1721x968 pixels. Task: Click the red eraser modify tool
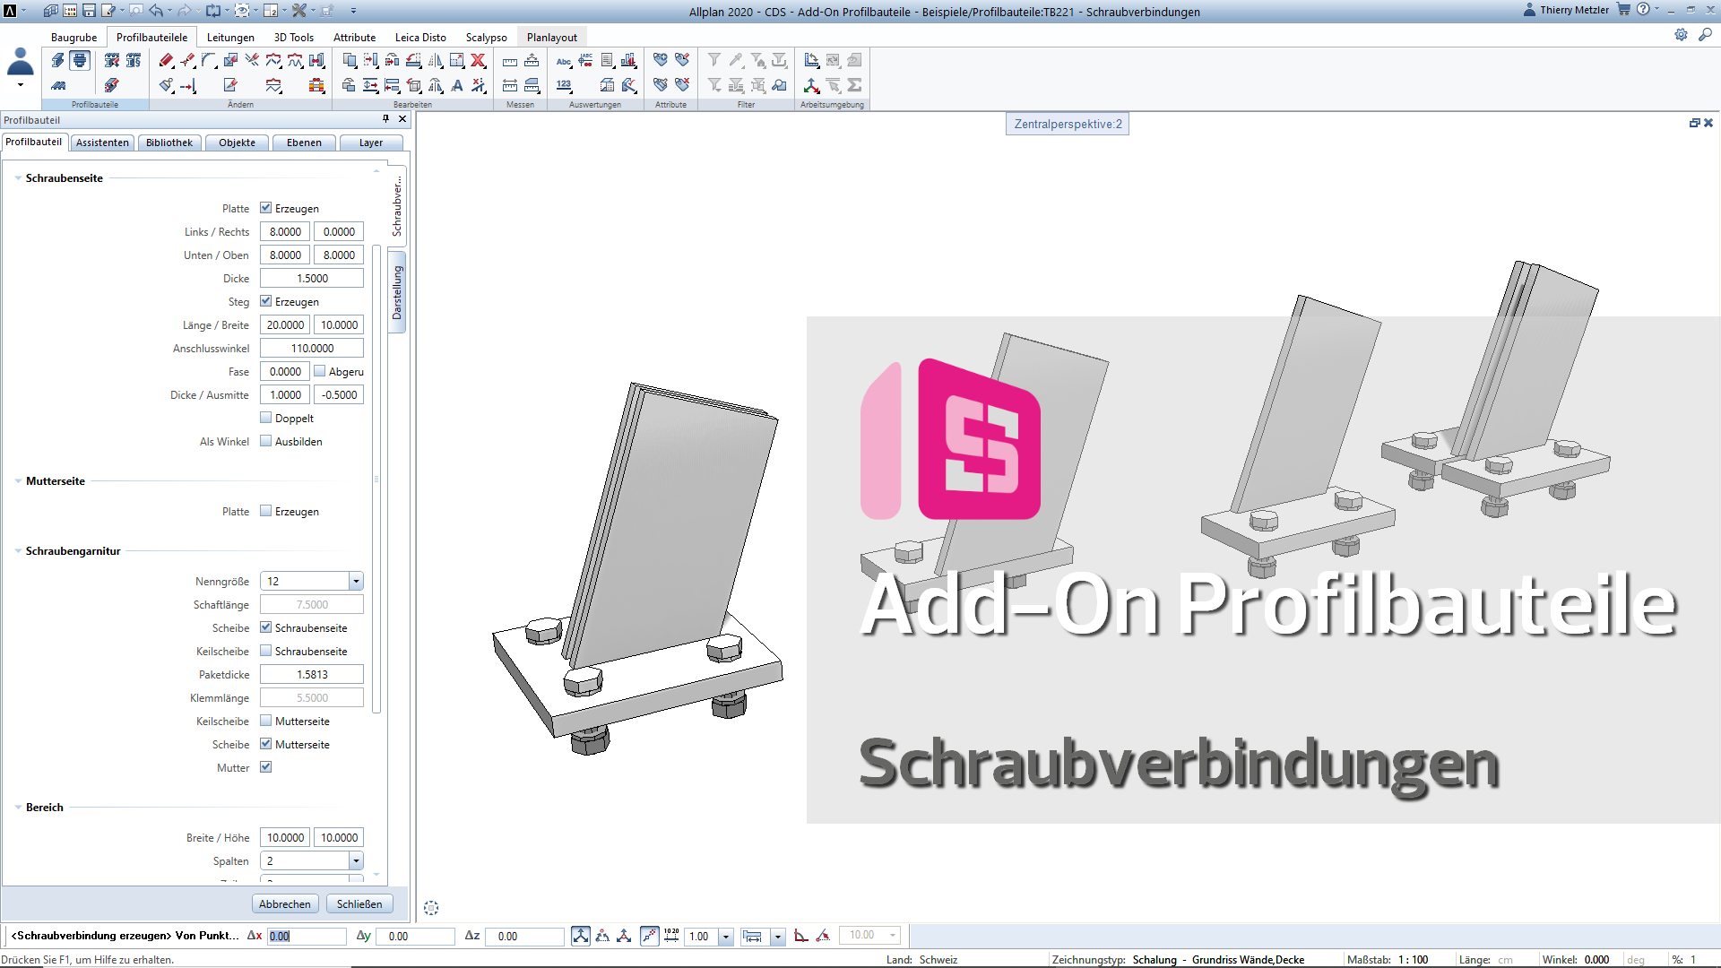[x=166, y=61]
